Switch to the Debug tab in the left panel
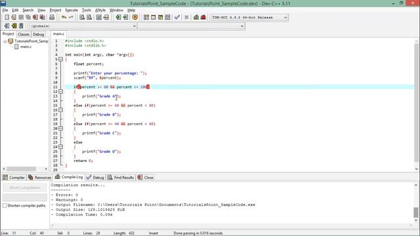 [x=38, y=34]
